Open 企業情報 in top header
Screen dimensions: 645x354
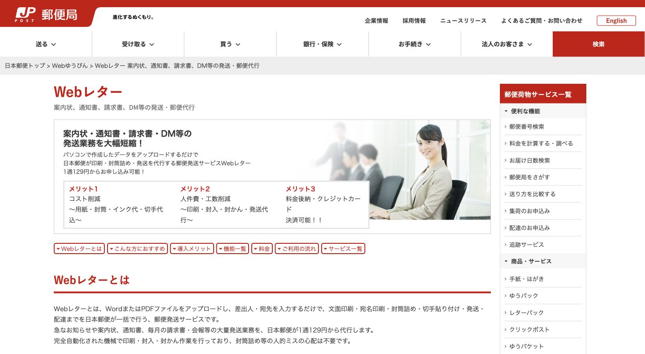(377, 21)
